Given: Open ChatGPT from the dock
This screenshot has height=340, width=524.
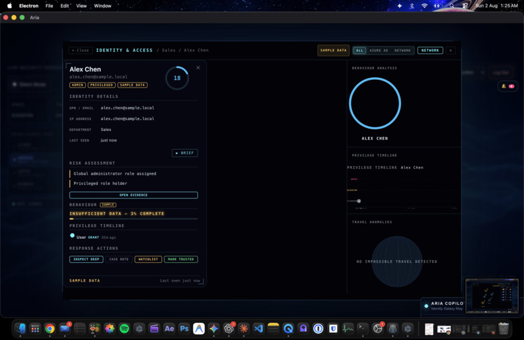Looking at the screenshot, I should coord(229,329).
